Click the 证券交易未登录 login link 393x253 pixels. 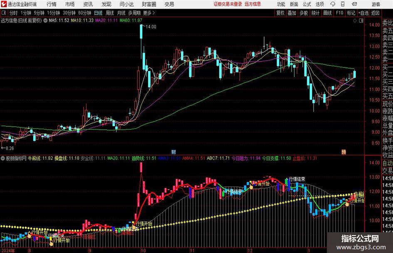point(228,4)
